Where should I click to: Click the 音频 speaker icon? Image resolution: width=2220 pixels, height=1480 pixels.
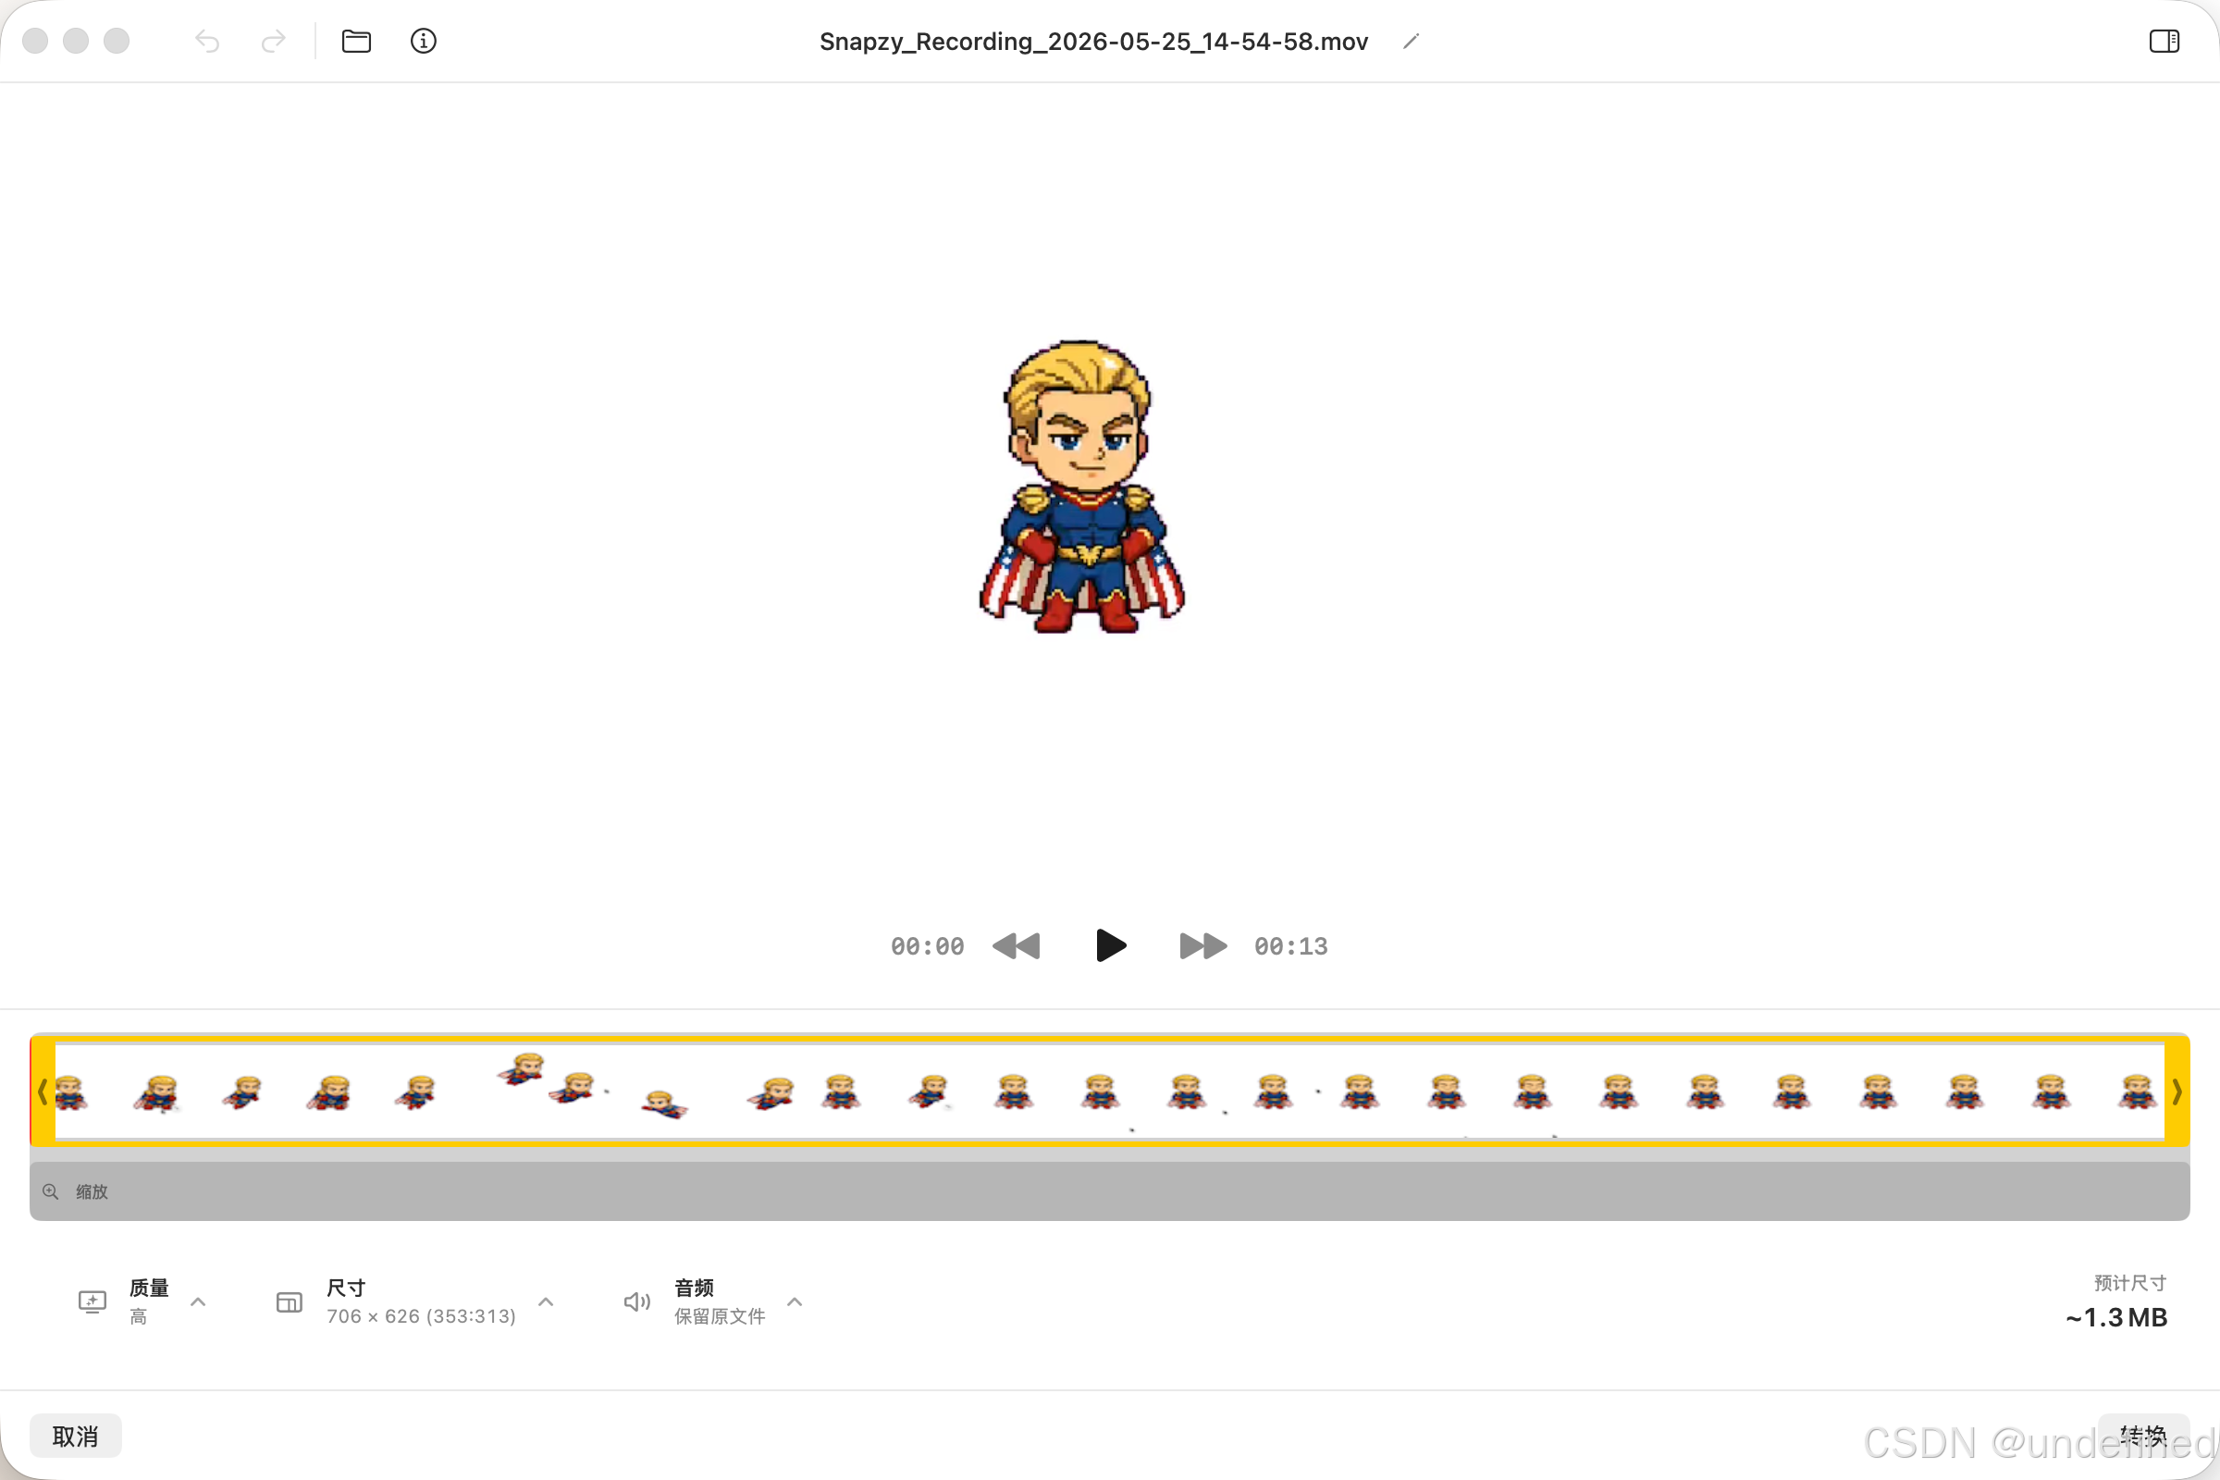[x=637, y=1302]
